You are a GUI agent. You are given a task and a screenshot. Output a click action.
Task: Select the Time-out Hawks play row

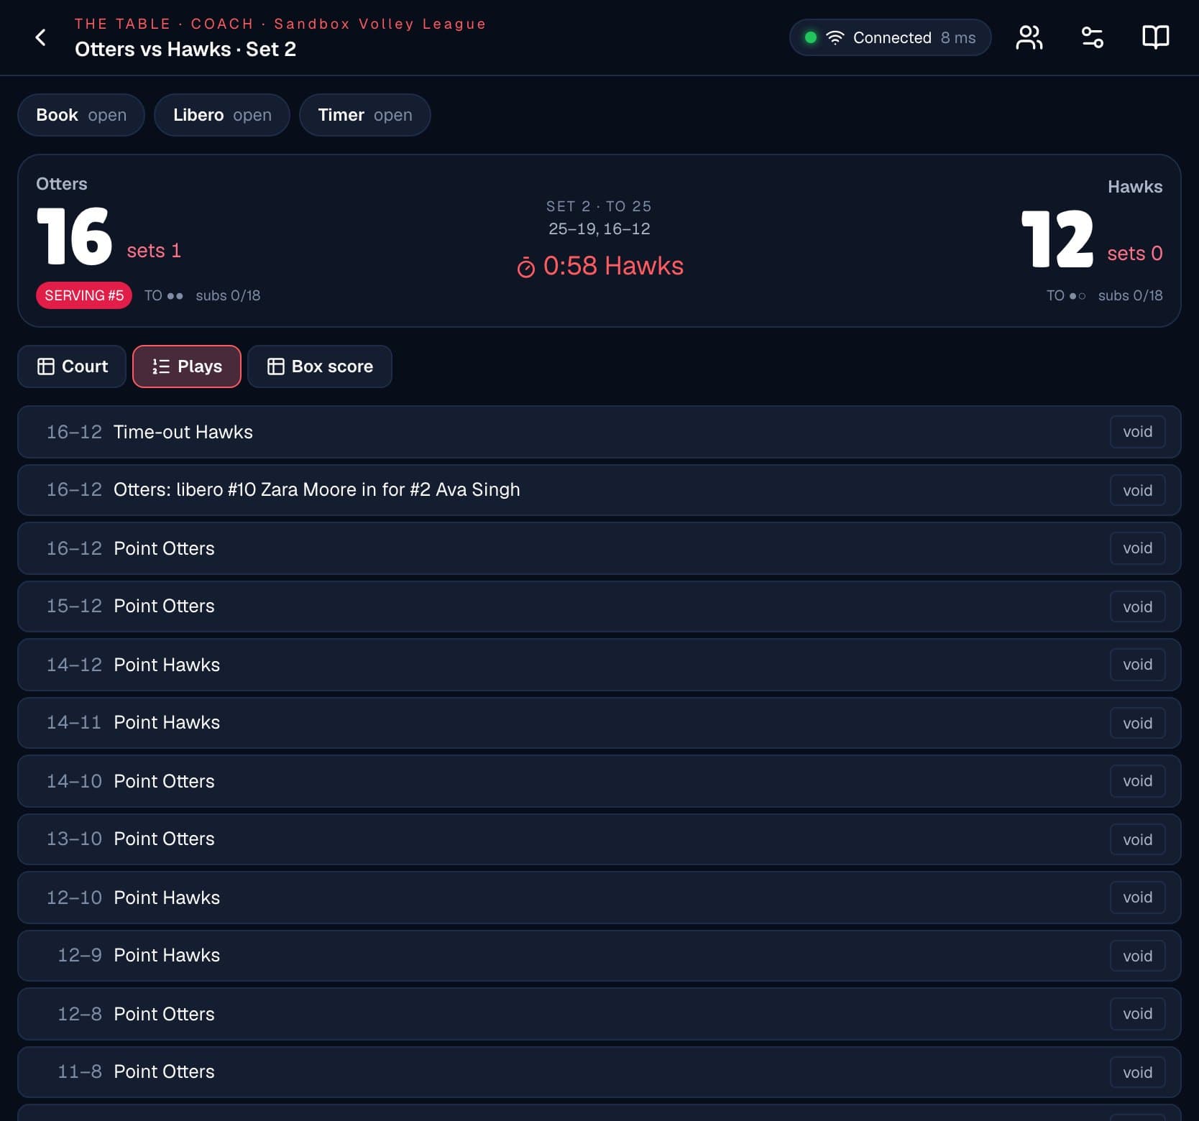[599, 432]
